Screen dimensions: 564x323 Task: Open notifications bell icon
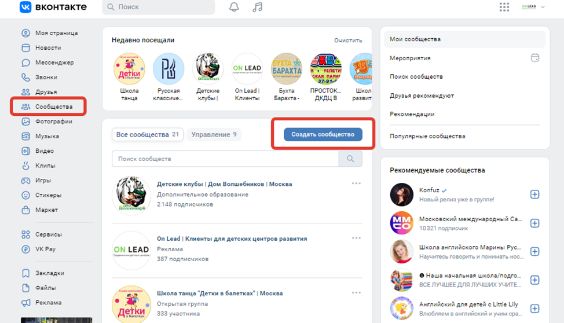[x=234, y=7]
